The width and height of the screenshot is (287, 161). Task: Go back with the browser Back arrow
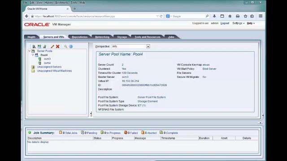[x=27, y=16]
